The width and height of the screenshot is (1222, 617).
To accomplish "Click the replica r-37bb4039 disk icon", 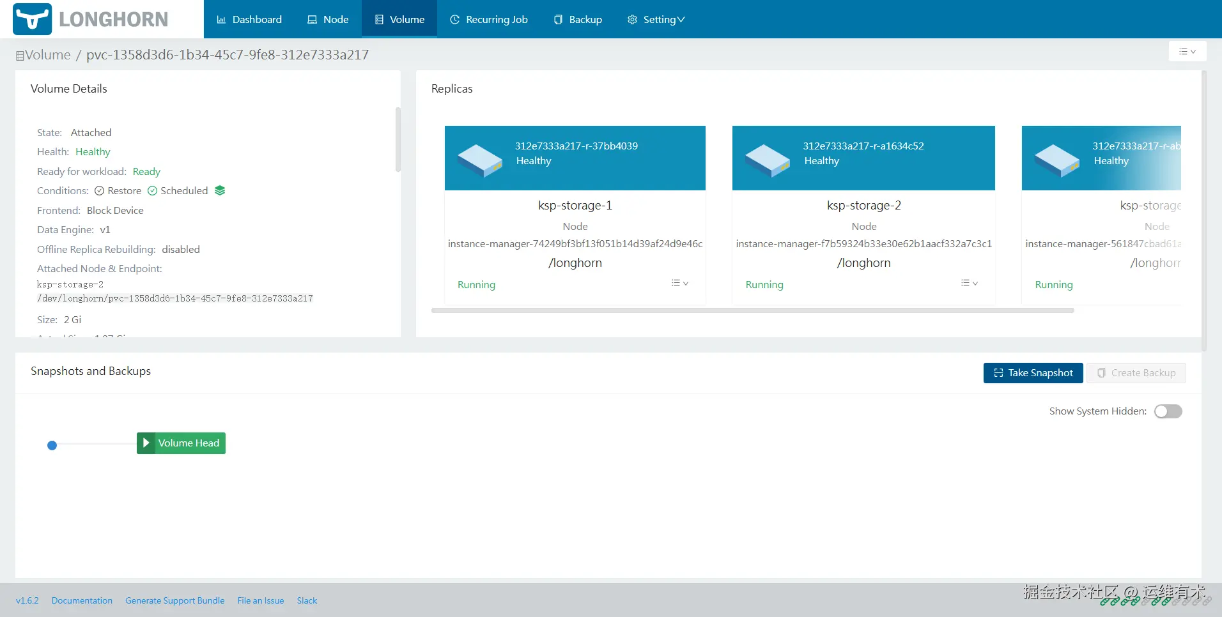I will 480,160.
